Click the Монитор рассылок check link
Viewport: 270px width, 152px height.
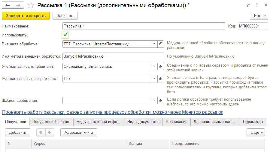click(113, 112)
